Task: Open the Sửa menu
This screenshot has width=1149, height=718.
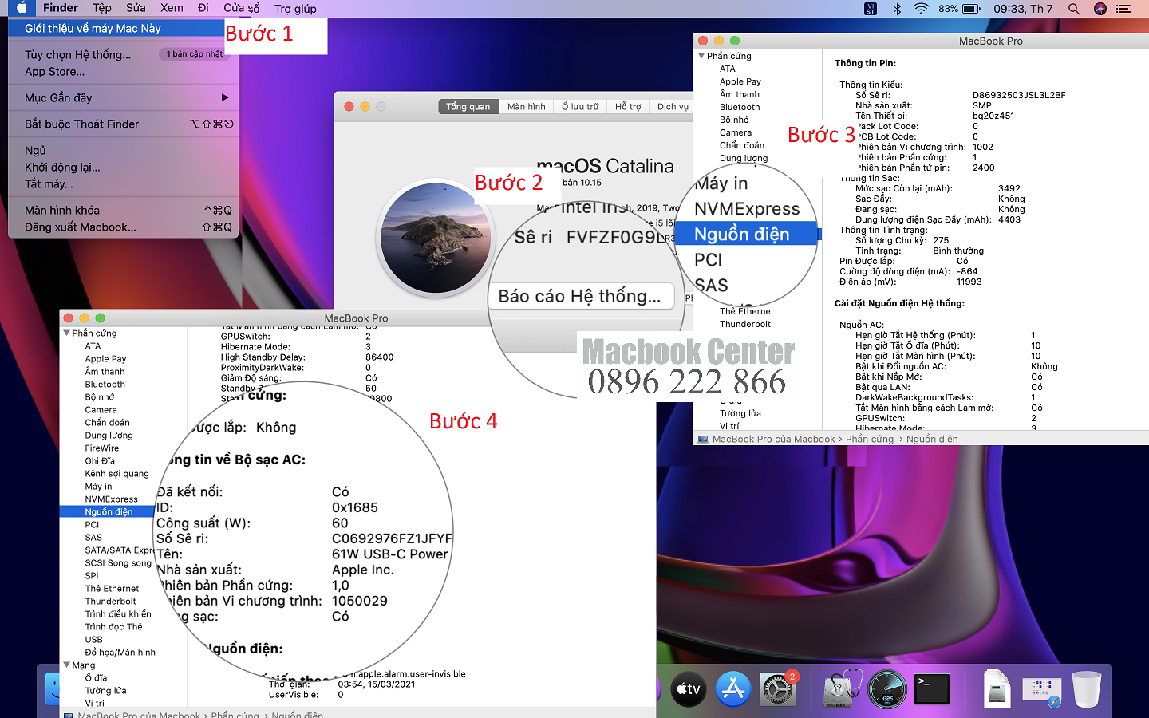Action: [x=136, y=8]
